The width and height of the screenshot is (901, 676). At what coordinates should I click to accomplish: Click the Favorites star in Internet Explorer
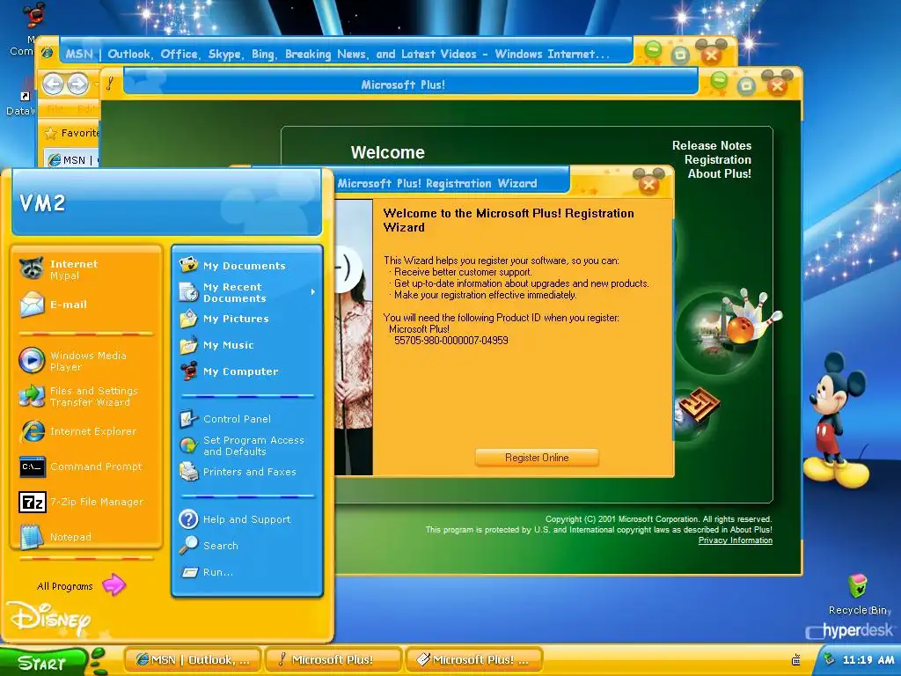pyautogui.click(x=51, y=134)
